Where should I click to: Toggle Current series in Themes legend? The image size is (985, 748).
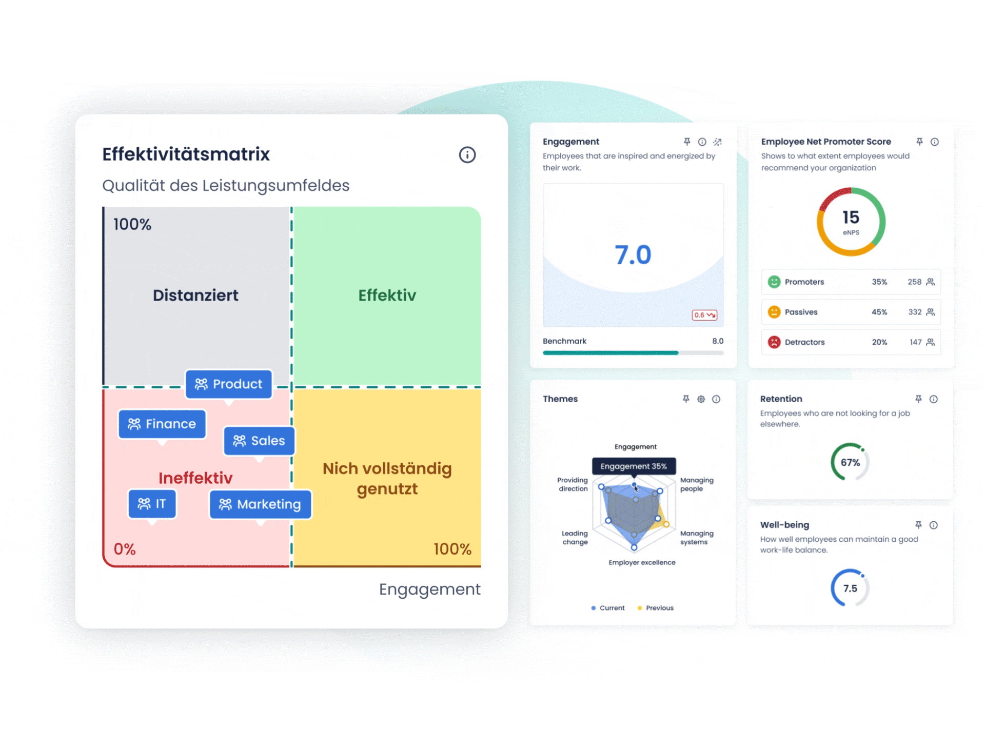coord(608,608)
